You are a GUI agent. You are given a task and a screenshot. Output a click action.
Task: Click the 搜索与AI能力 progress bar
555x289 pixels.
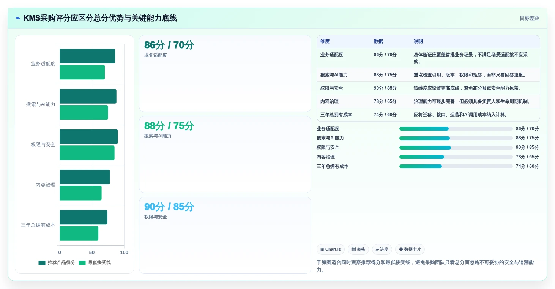tap(456, 138)
